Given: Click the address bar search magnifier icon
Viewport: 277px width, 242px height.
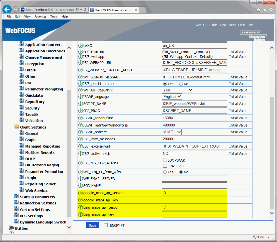Looking at the screenshot, I should click(77, 10).
